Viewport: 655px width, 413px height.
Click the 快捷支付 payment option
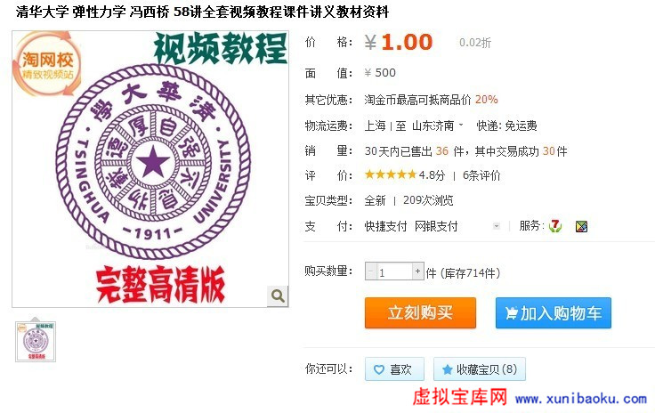(x=385, y=226)
